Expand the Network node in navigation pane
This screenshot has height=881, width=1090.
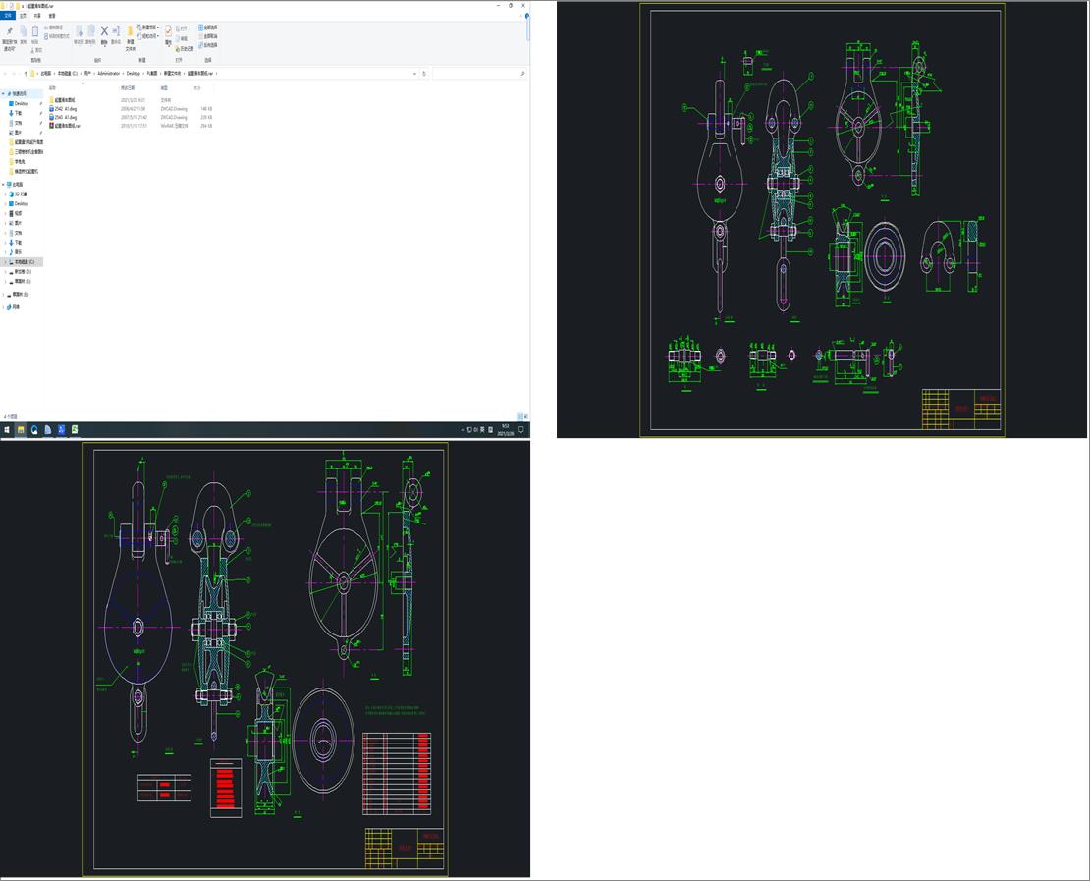point(4,307)
